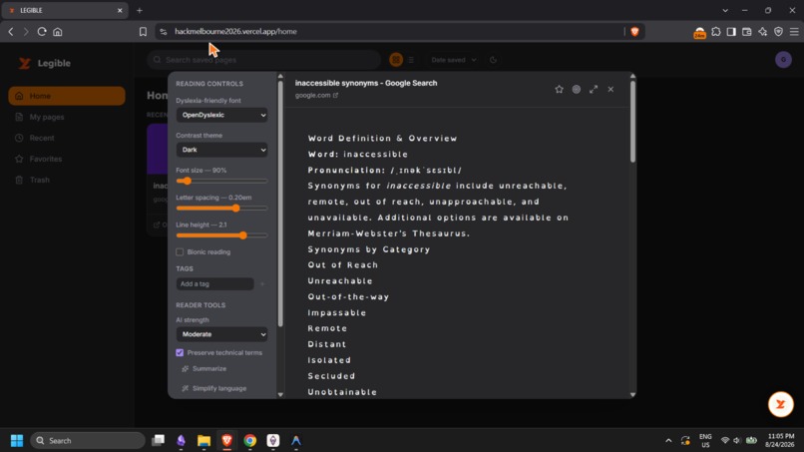Toggle the browser sidebar panel
The width and height of the screenshot is (804, 452).
(x=731, y=31)
